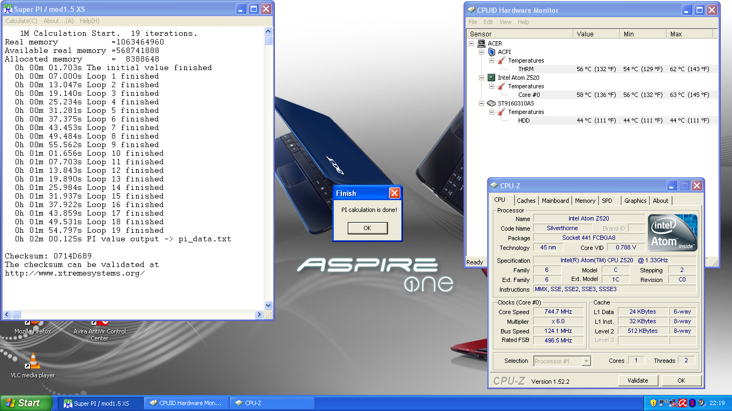
Task: Select the ACER computer node icon
Action: 481,43
